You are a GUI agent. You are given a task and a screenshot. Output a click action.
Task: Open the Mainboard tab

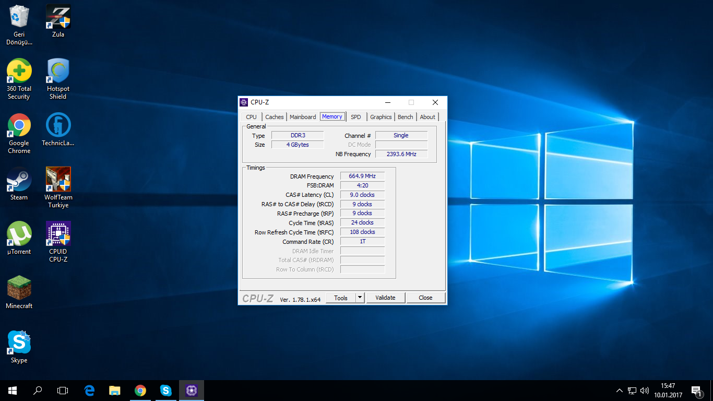303,117
